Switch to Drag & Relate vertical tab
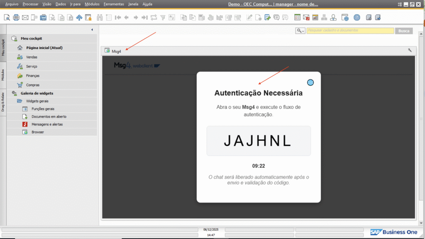 click(x=3, y=102)
